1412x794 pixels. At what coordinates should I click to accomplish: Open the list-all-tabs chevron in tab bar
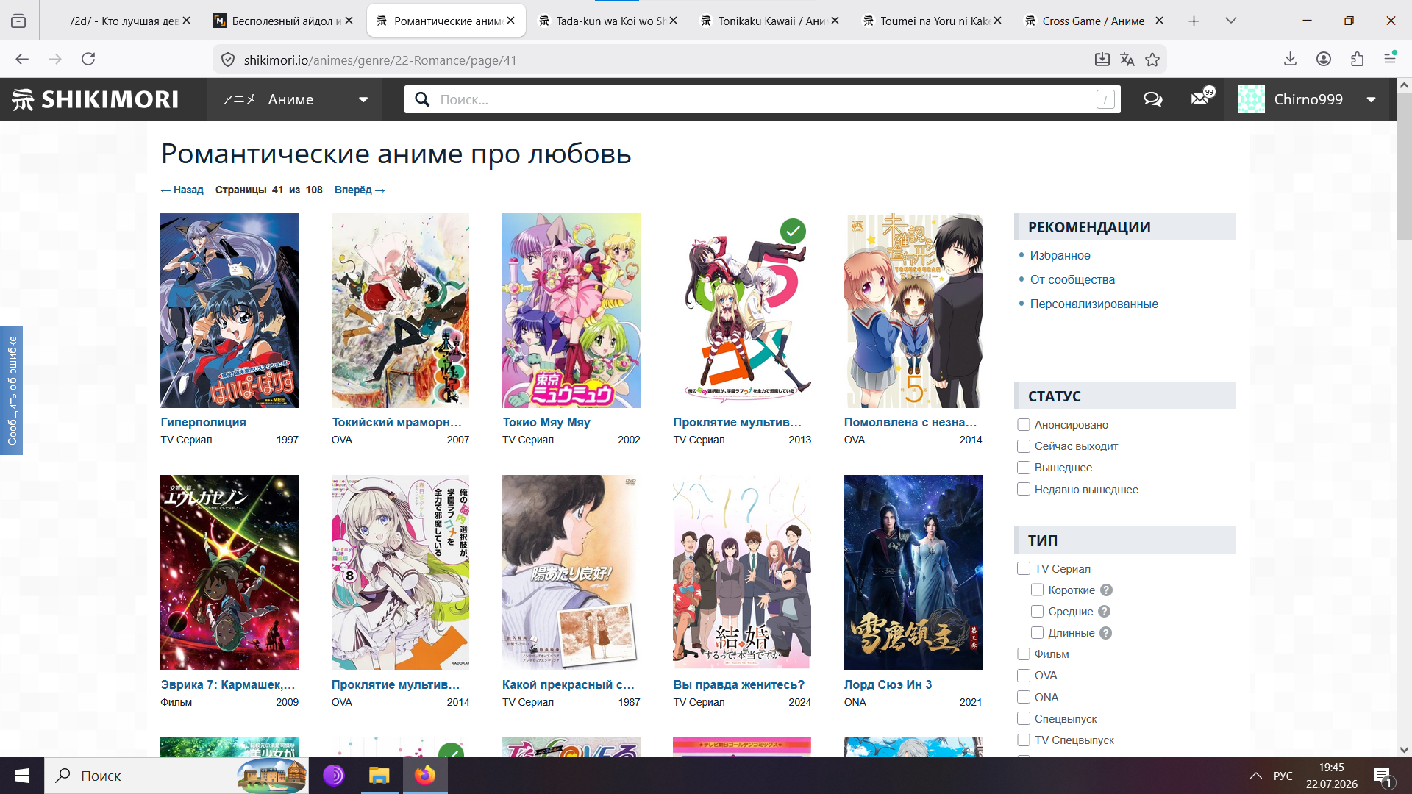tap(1231, 21)
